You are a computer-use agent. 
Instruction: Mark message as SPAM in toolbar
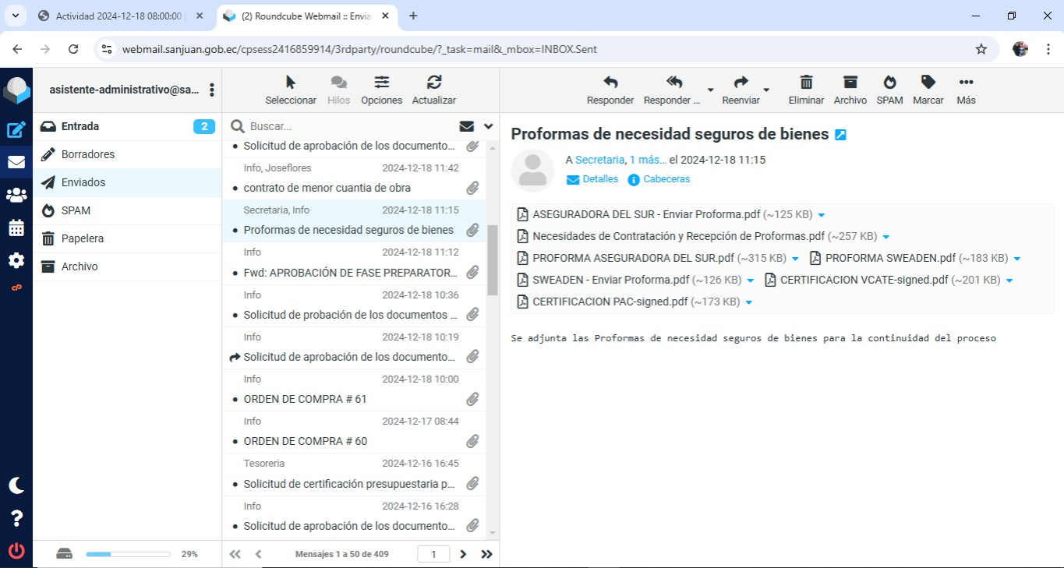889,90
